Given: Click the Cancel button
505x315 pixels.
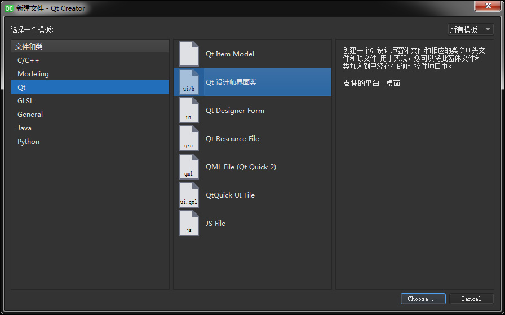Looking at the screenshot, I should (471, 299).
